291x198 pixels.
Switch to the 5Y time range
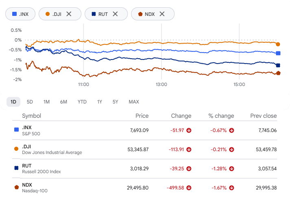[115, 102]
